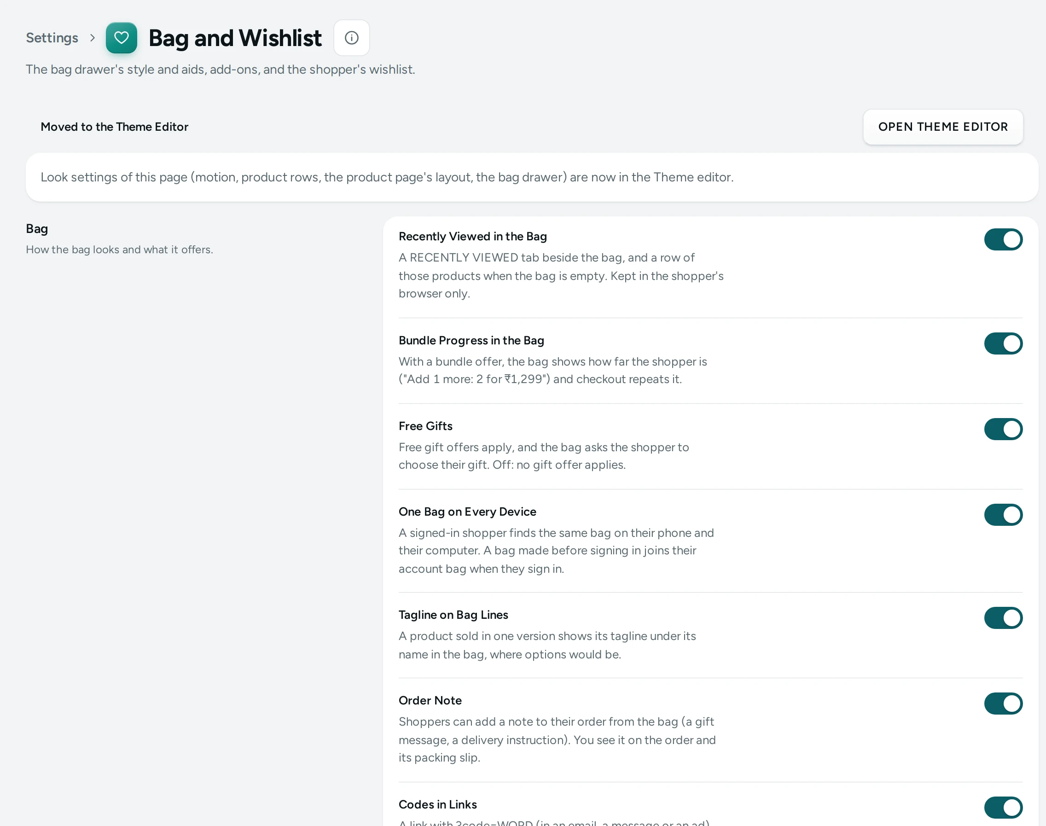Click the 'One Bag on Every Device' label
This screenshot has height=826, width=1046.
(x=468, y=512)
